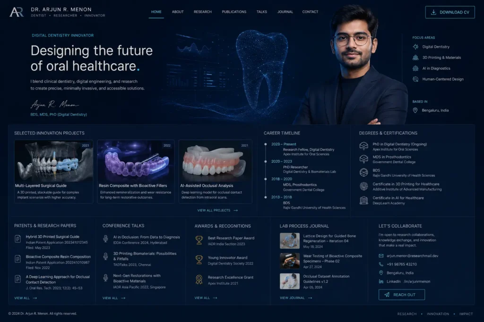484x322 pixels.
Task: Click the MDS in Prosthodontics degree icon
Action: pyautogui.click(x=364, y=159)
